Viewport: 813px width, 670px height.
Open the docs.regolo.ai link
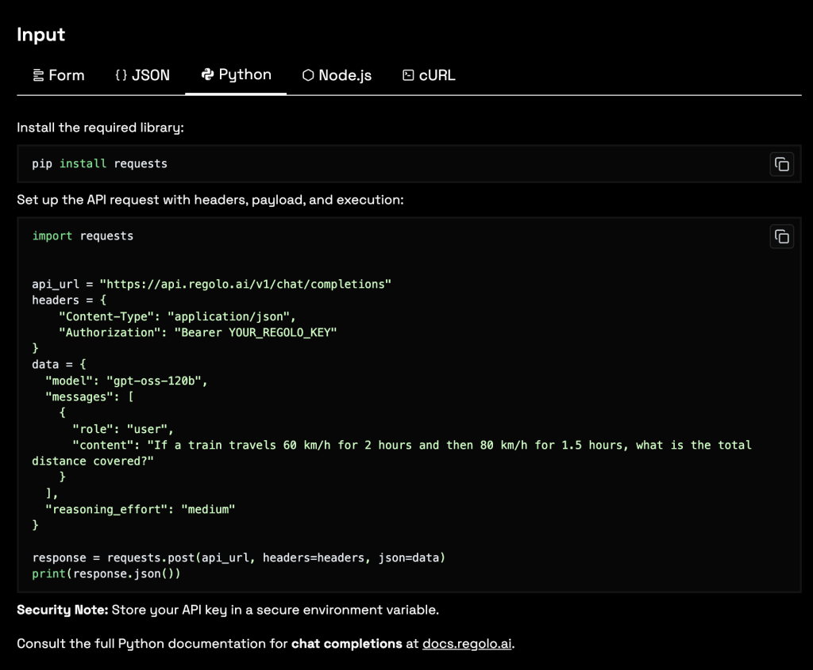click(x=467, y=644)
